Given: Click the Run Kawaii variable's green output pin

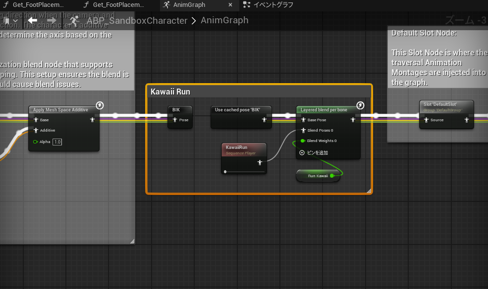Looking at the screenshot, I should pos(332,176).
